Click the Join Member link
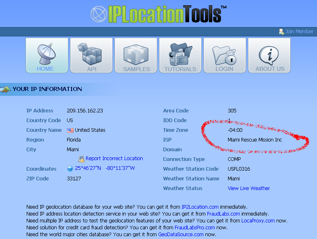The width and height of the screenshot is (317, 239). tap(299, 32)
